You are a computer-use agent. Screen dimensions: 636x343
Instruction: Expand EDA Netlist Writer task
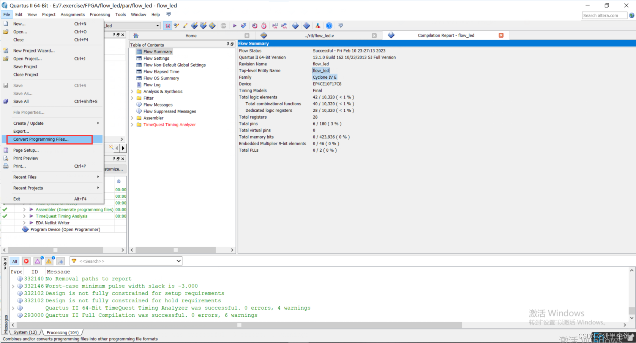(x=24, y=223)
